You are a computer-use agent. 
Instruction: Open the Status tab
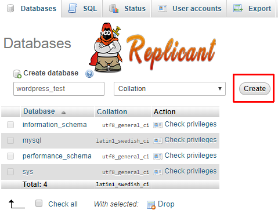(127, 9)
